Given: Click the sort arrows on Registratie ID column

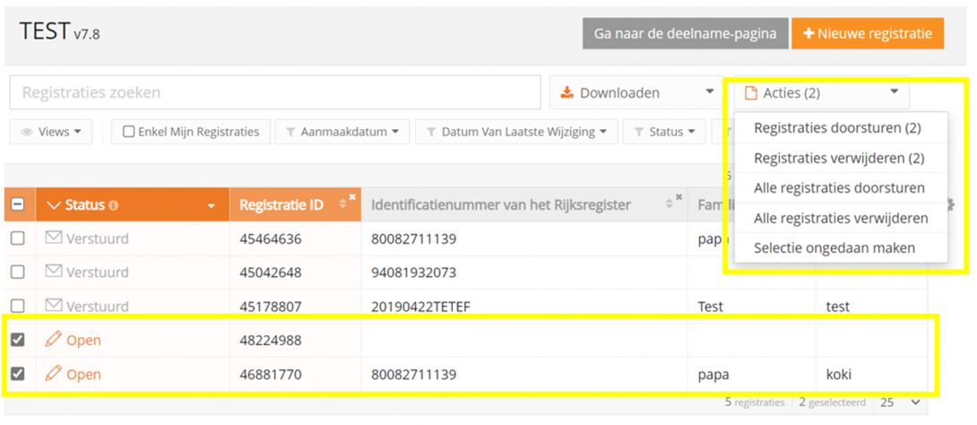Looking at the screenshot, I should [342, 205].
